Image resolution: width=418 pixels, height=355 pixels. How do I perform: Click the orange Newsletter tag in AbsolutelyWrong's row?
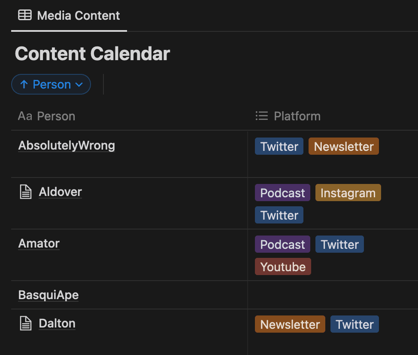344,146
